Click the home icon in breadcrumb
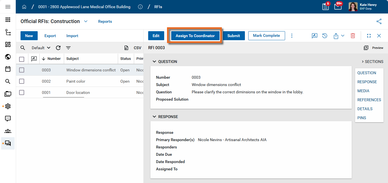The image size is (388, 183). tap(24, 7)
